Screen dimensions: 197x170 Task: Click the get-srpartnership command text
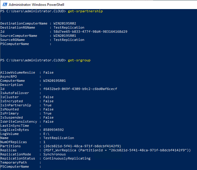[x=85, y=11]
